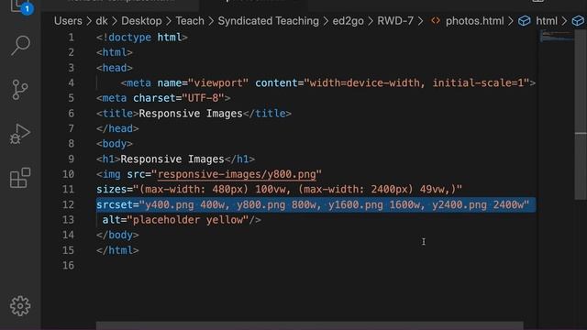Click the sizes attribute value text
This screenshot has width=587, height=330.
[297, 190]
